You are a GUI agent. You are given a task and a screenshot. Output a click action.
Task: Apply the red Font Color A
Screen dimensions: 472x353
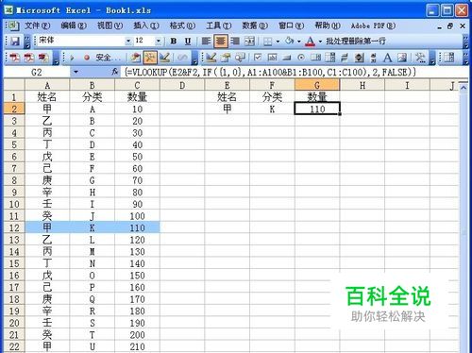coord(311,42)
